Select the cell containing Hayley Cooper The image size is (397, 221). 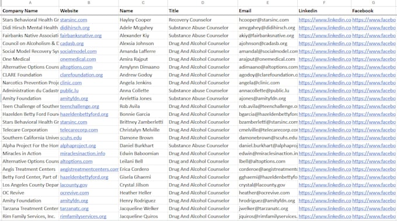(143, 20)
